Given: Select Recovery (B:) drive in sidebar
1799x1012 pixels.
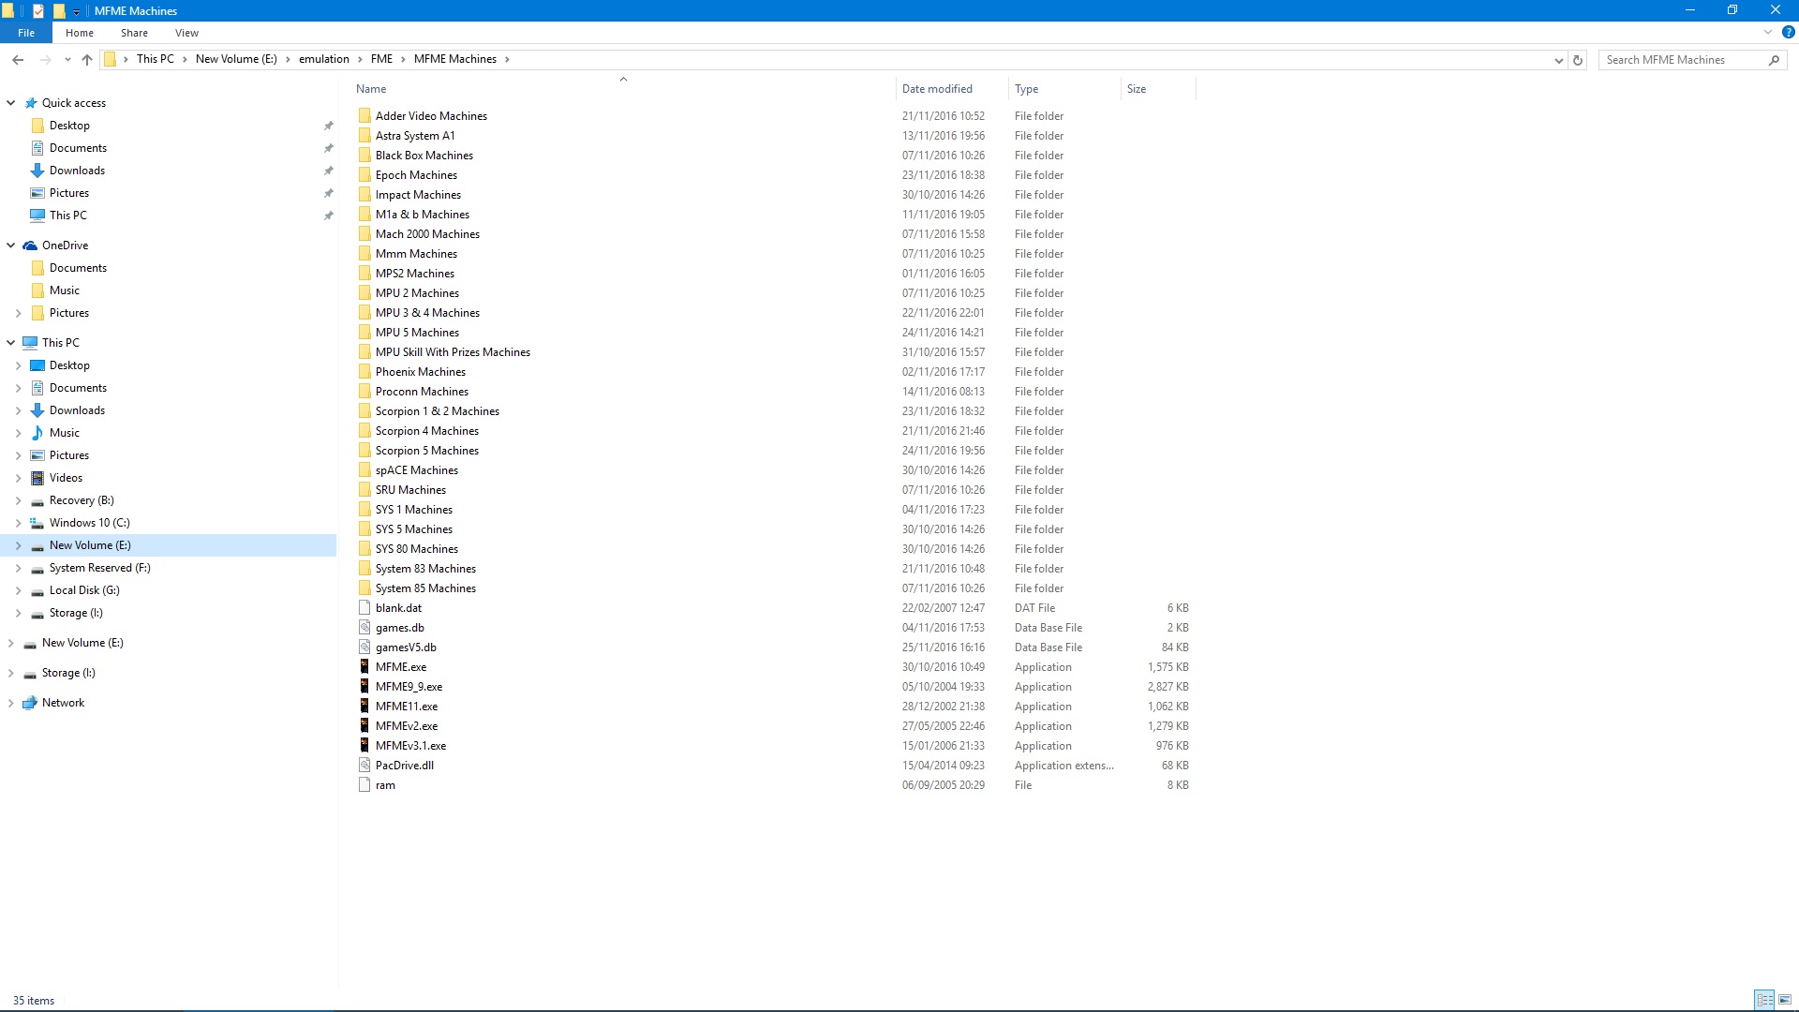Looking at the screenshot, I should [x=82, y=500].
